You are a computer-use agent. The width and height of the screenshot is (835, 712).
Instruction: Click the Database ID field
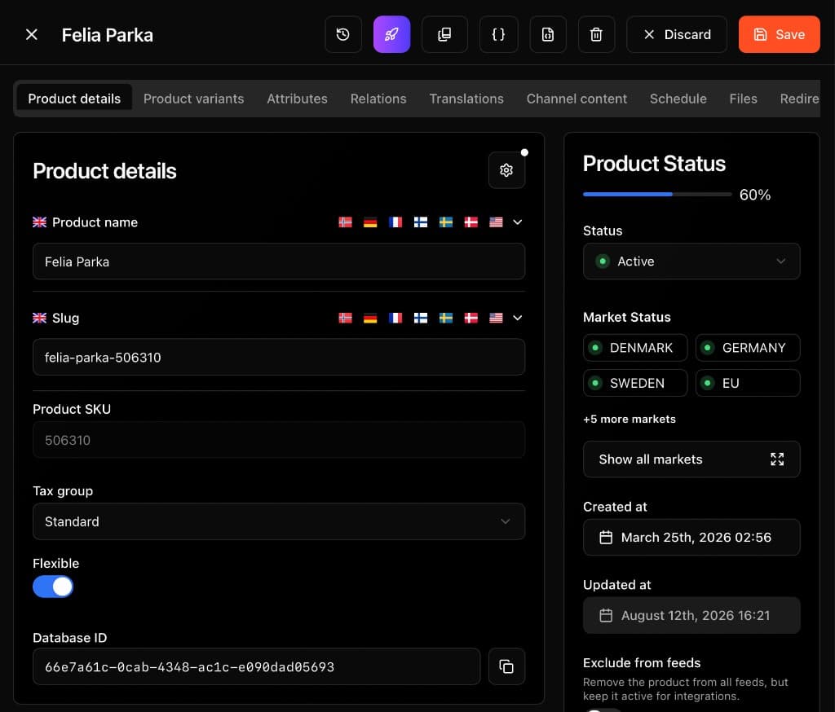coord(257,666)
